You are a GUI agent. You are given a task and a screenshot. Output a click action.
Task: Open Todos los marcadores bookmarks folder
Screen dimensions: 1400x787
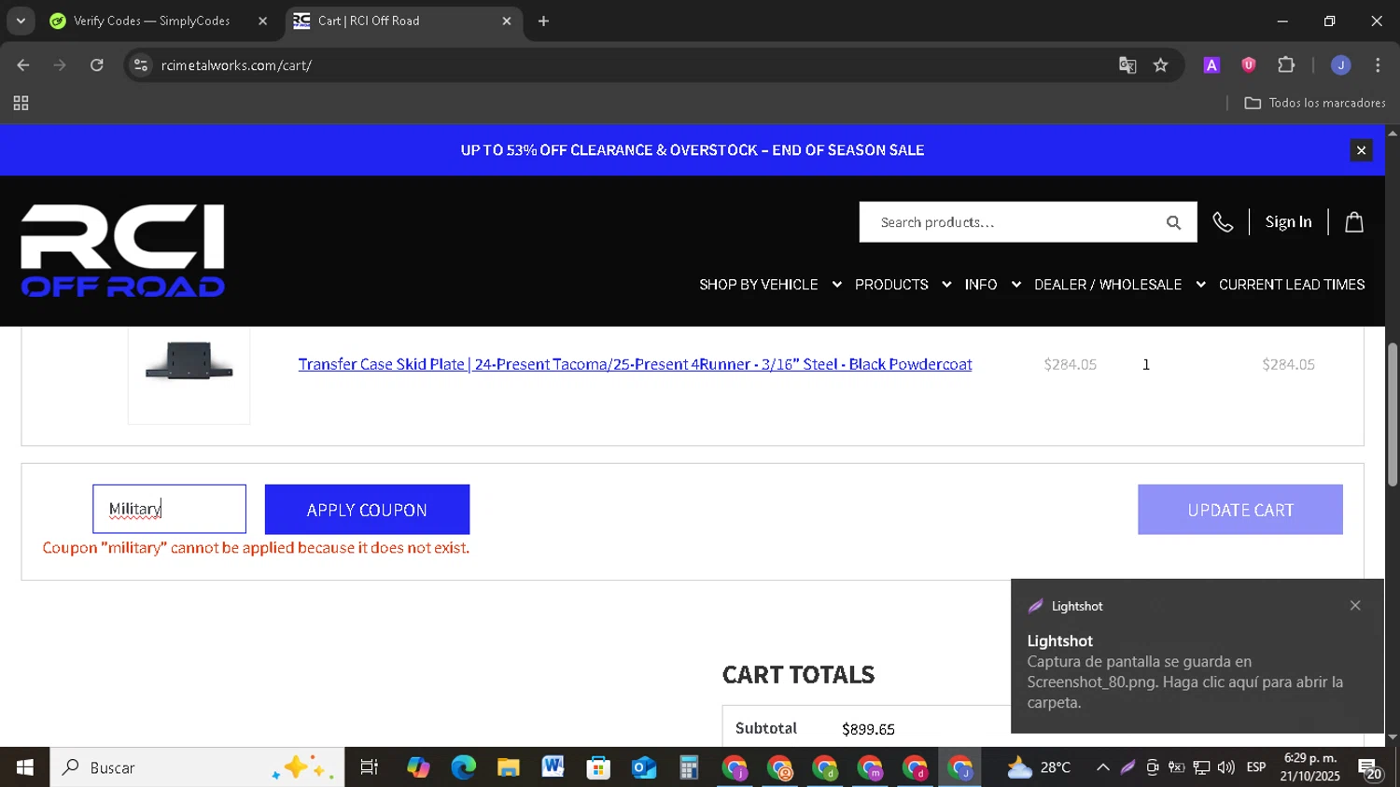coord(1315,103)
